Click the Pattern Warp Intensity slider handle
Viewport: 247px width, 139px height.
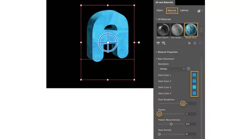tap(171, 124)
